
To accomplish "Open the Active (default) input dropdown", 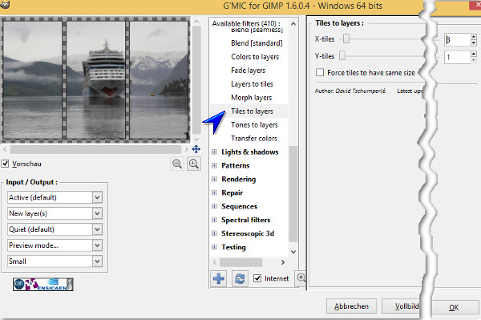I will click(x=55, y=197).
